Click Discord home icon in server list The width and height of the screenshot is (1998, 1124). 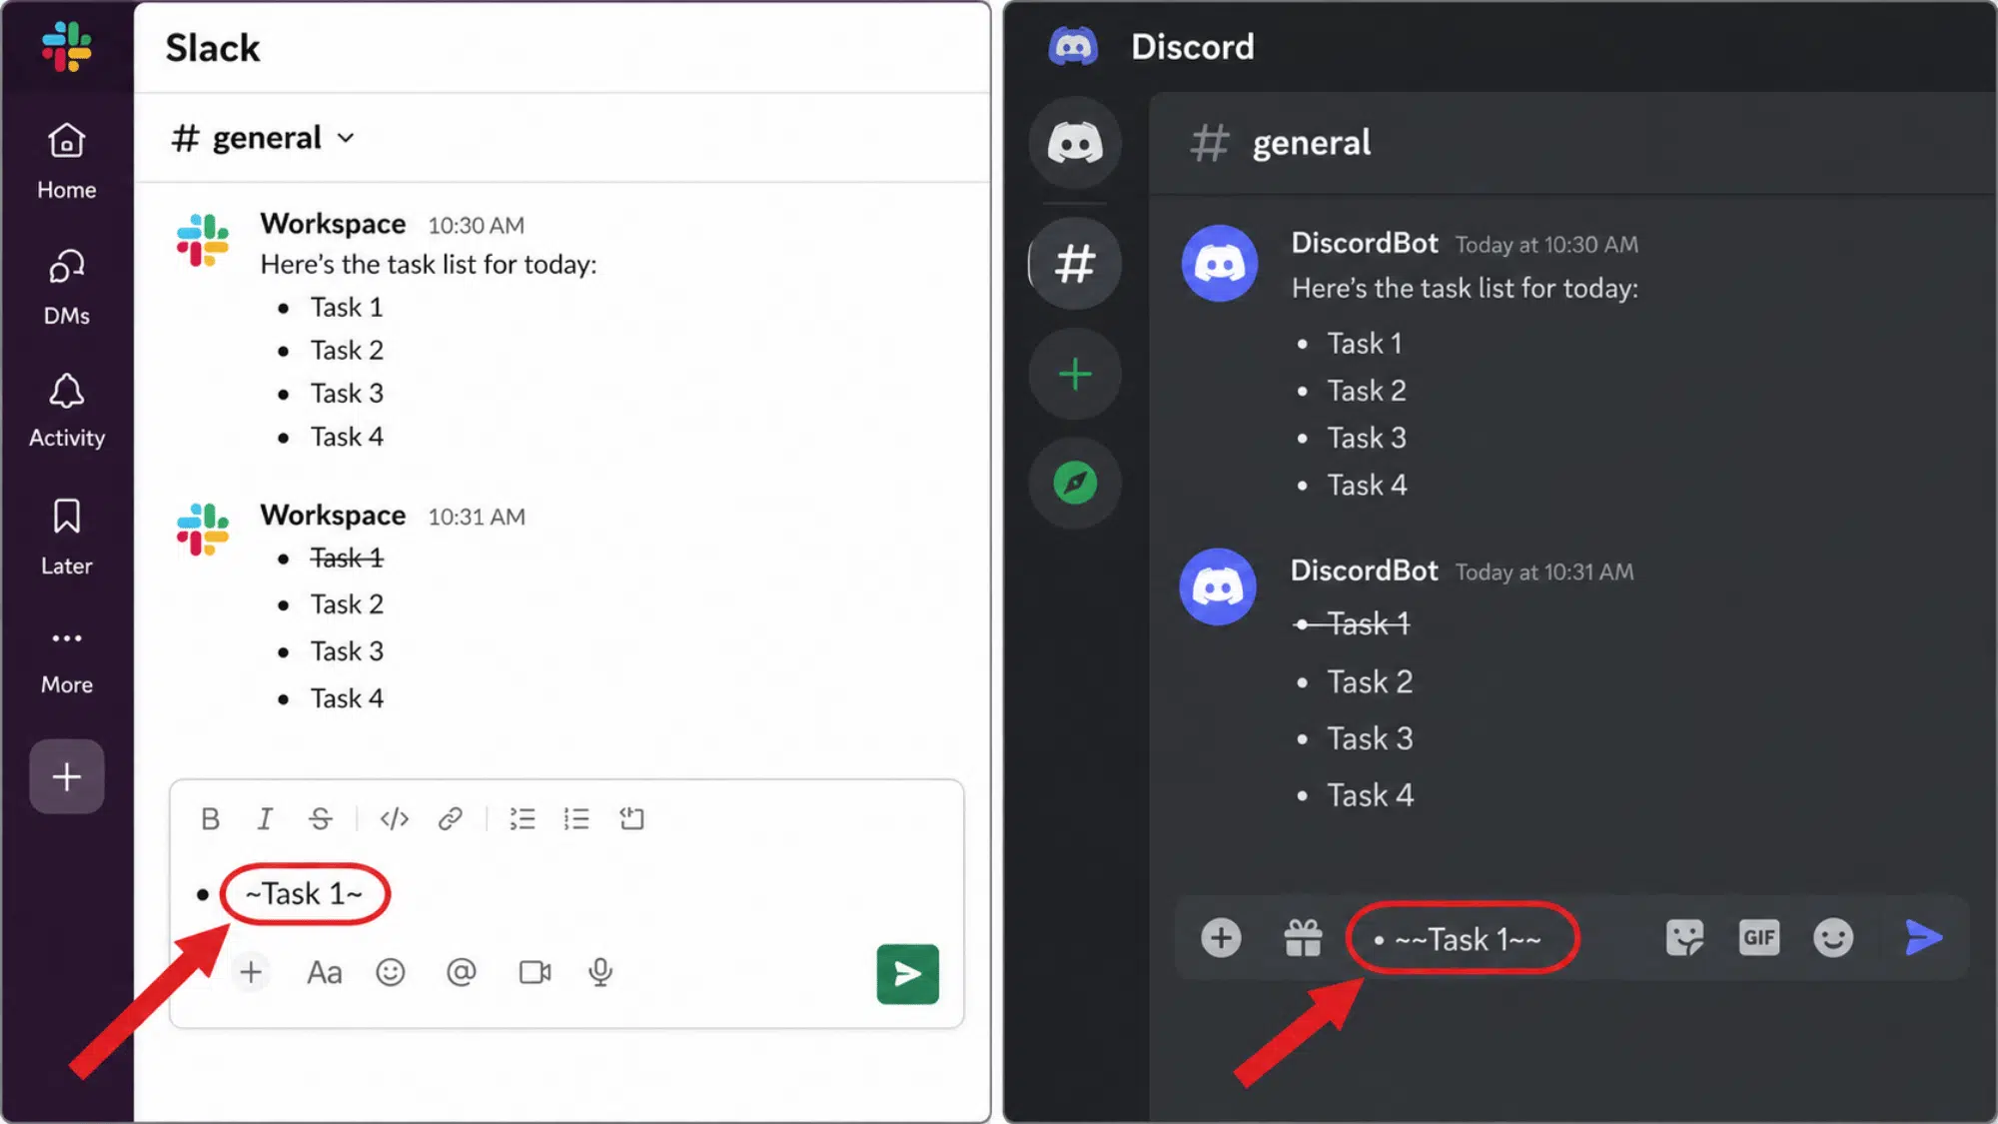1075,143
